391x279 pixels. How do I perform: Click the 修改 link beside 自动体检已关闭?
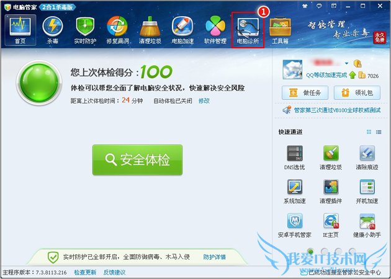[x=204, y=101]
